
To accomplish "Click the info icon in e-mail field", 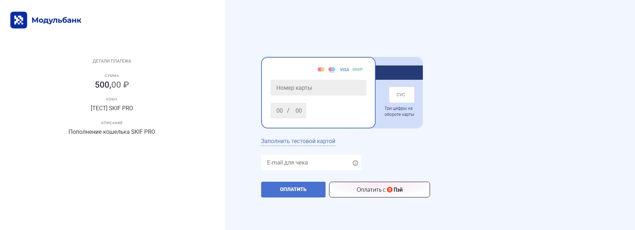I will point(355,163).
